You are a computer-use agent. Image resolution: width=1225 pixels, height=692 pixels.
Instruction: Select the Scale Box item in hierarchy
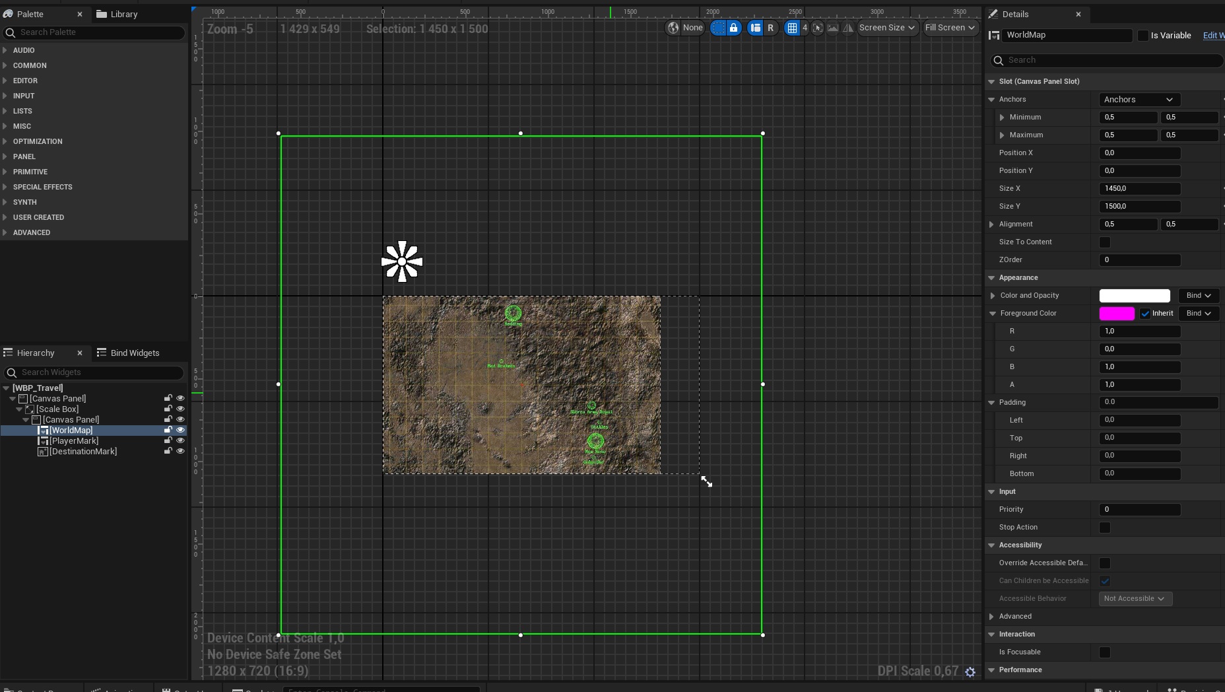point(57,409)
